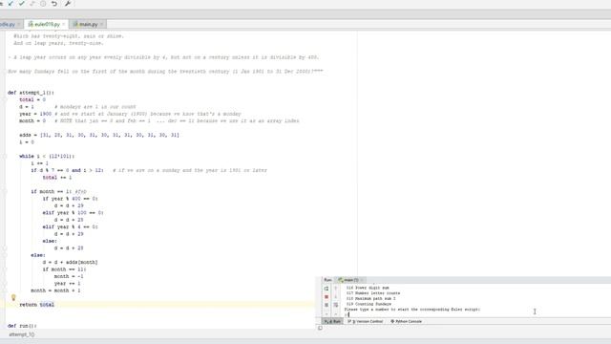The width and height of the screenshot is (611, 344).
Task: Open the history clock icon in toolbar
Action: (43, 4)
